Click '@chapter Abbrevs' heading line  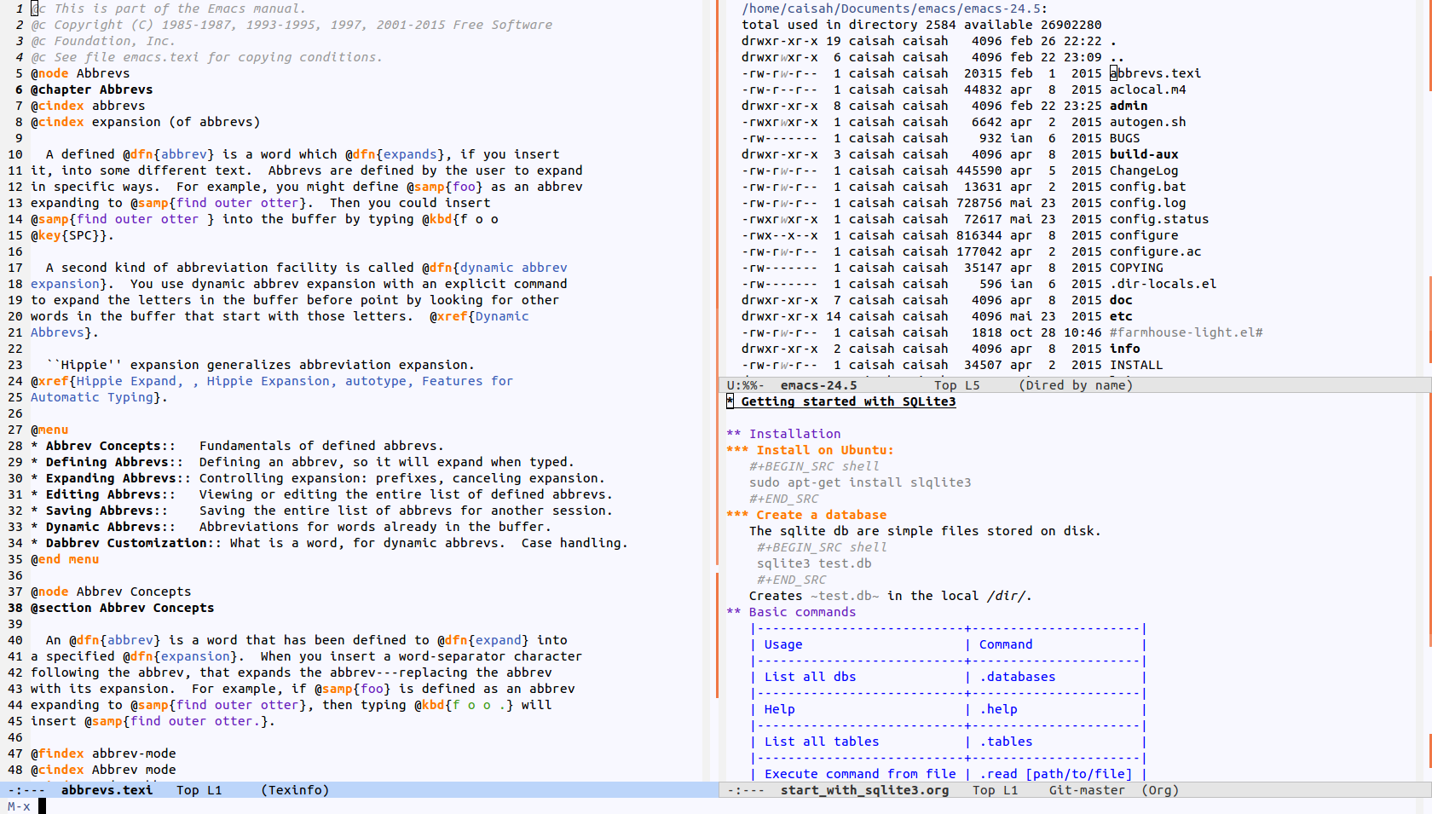pos(91,89)
